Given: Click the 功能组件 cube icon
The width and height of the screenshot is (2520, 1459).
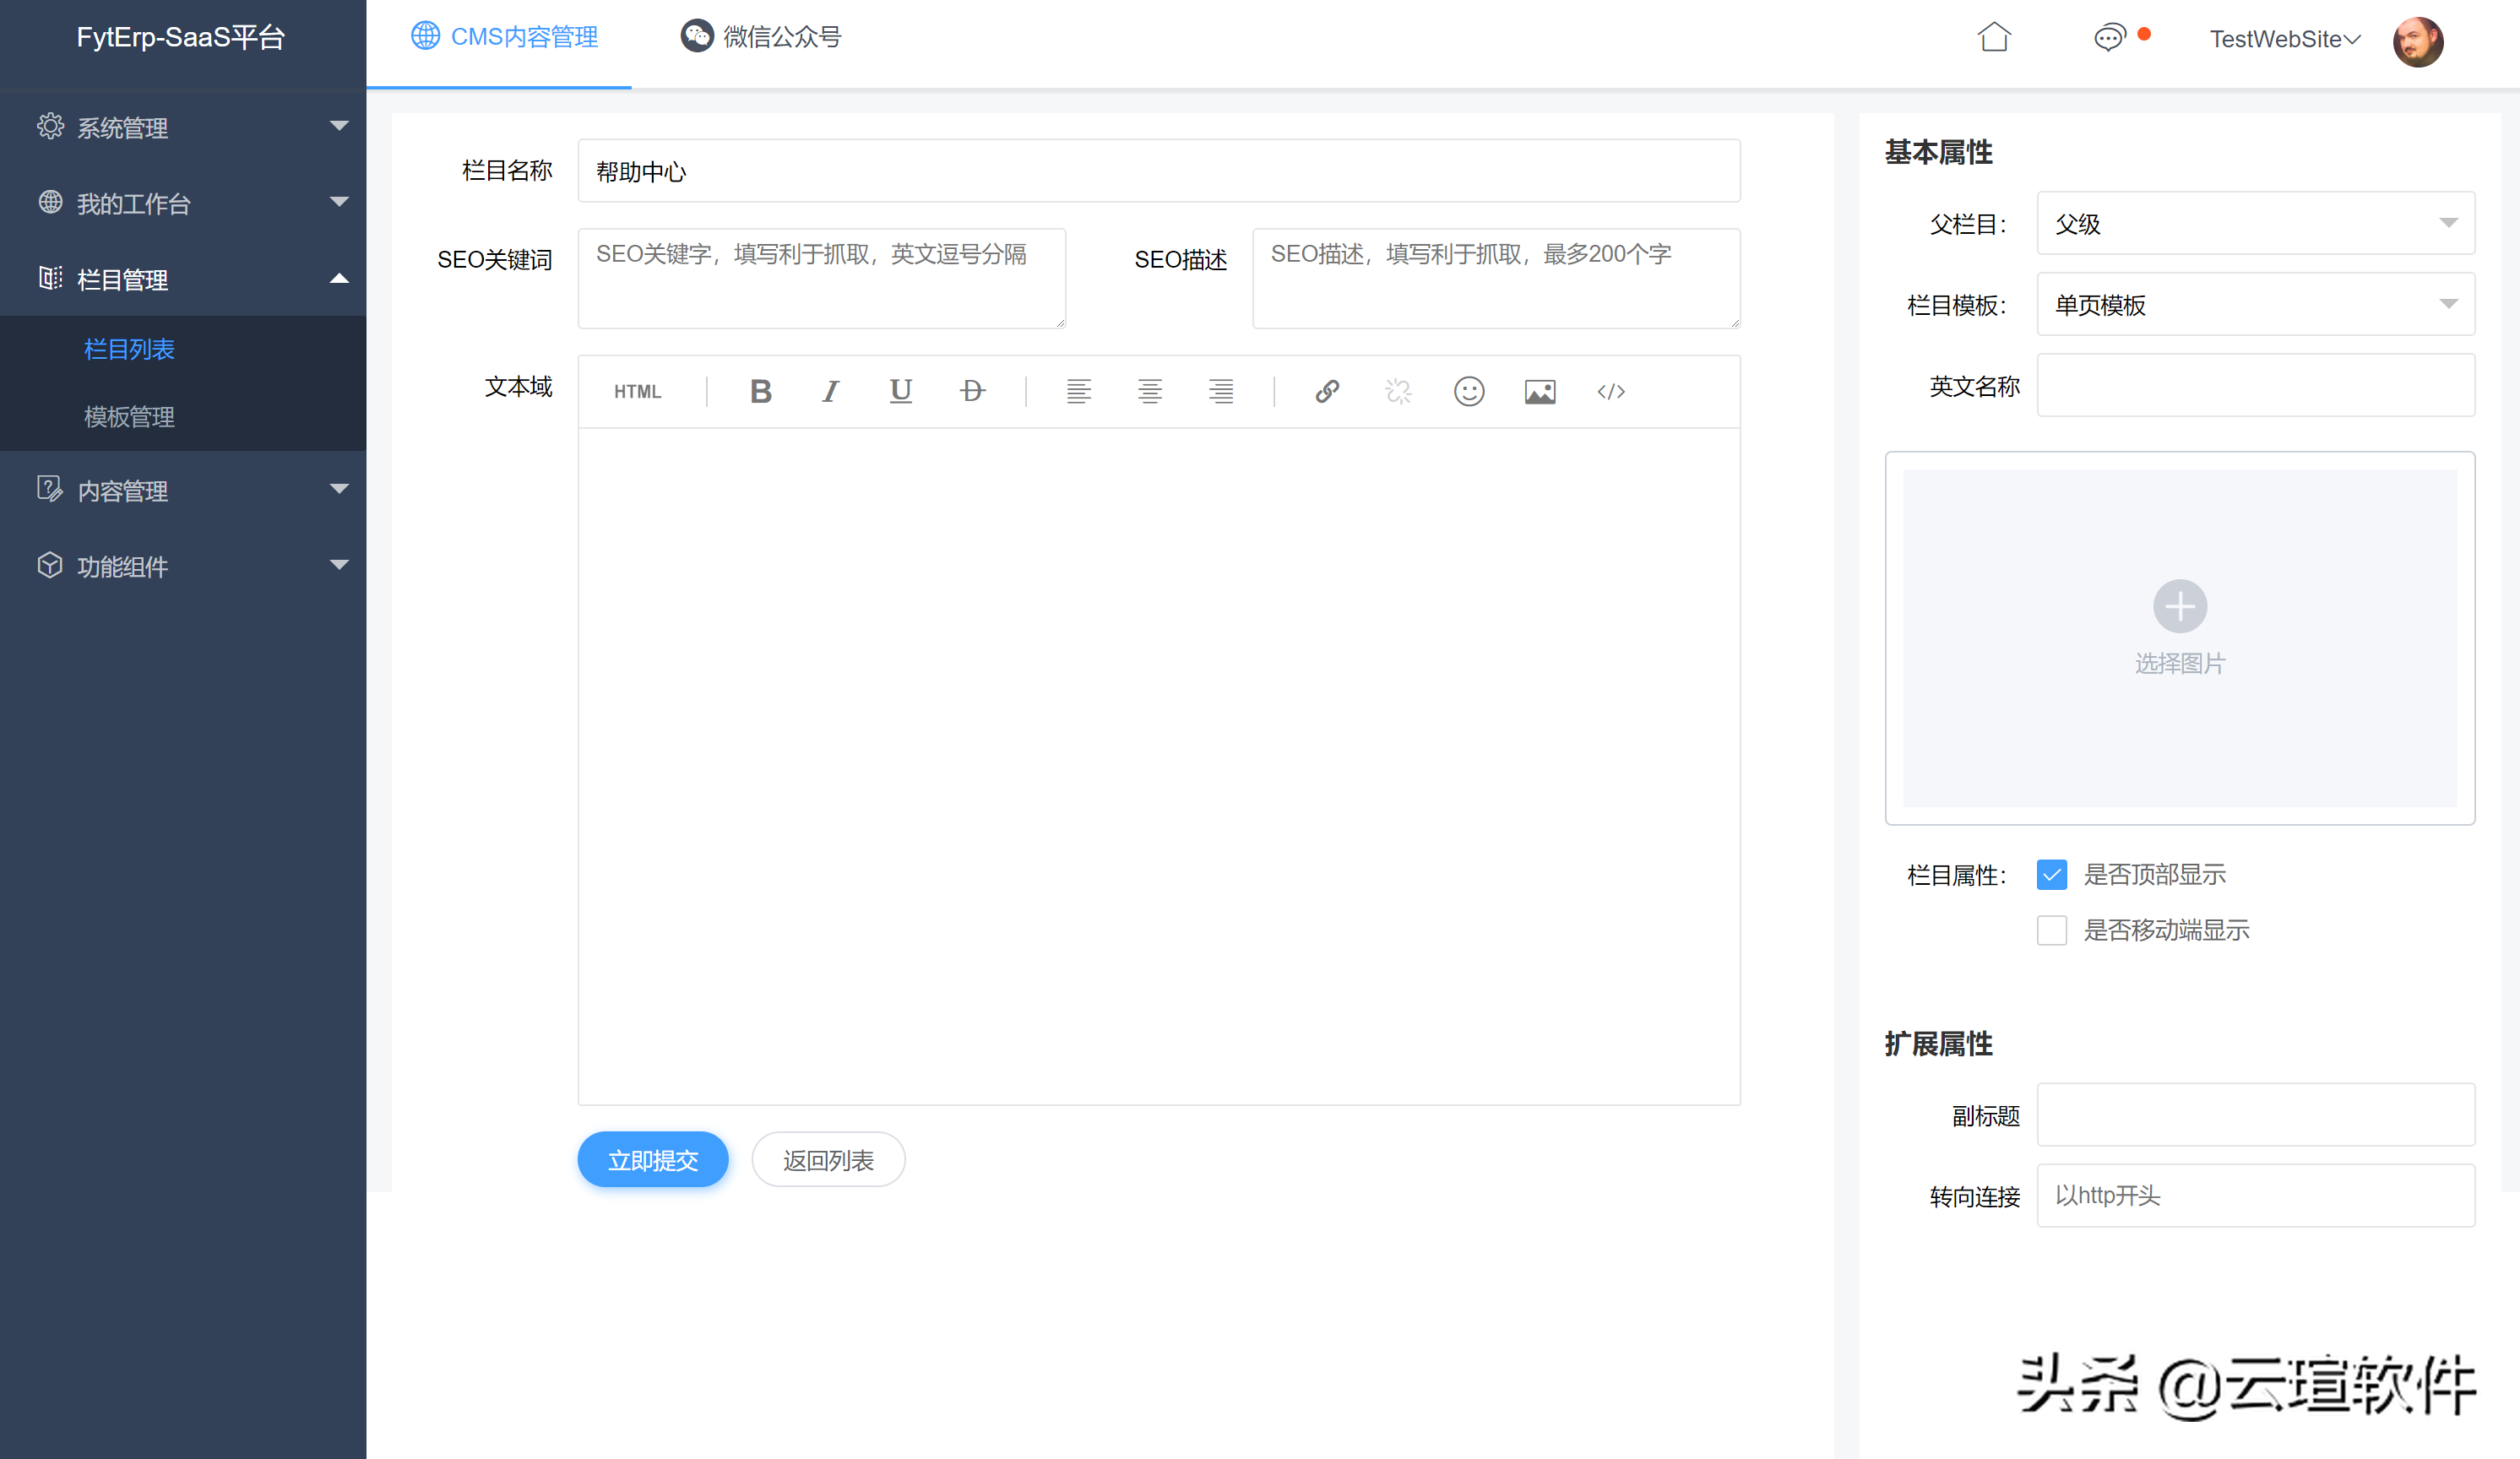Looking at the screenshot, I should tap(50, 565).
